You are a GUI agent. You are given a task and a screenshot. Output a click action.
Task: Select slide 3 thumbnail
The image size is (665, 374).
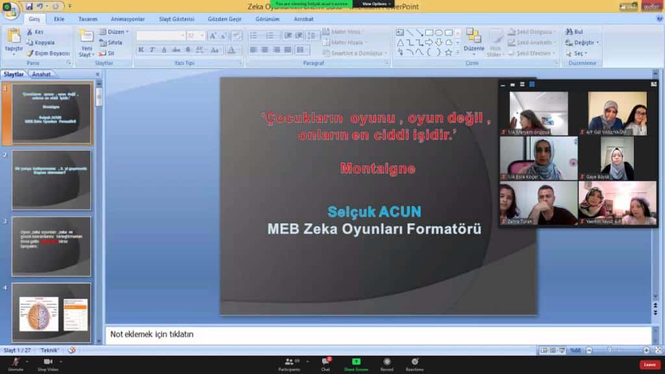[x=51, y=246]
